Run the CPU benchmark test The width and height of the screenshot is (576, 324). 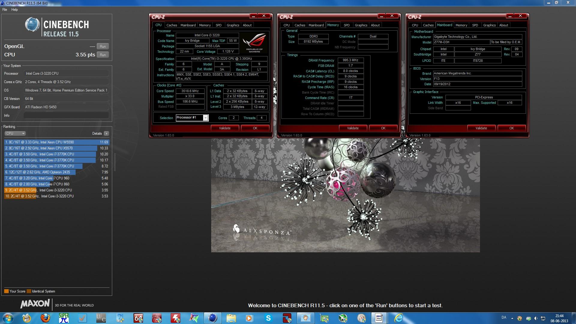tap(103, 55)
